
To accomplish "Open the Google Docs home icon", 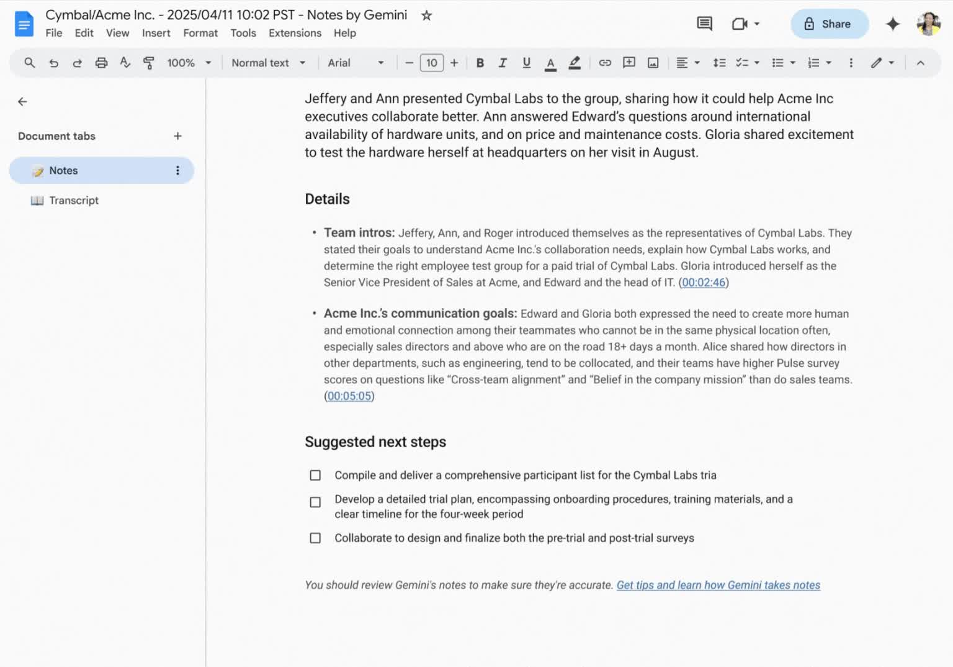I will [24, 24].
